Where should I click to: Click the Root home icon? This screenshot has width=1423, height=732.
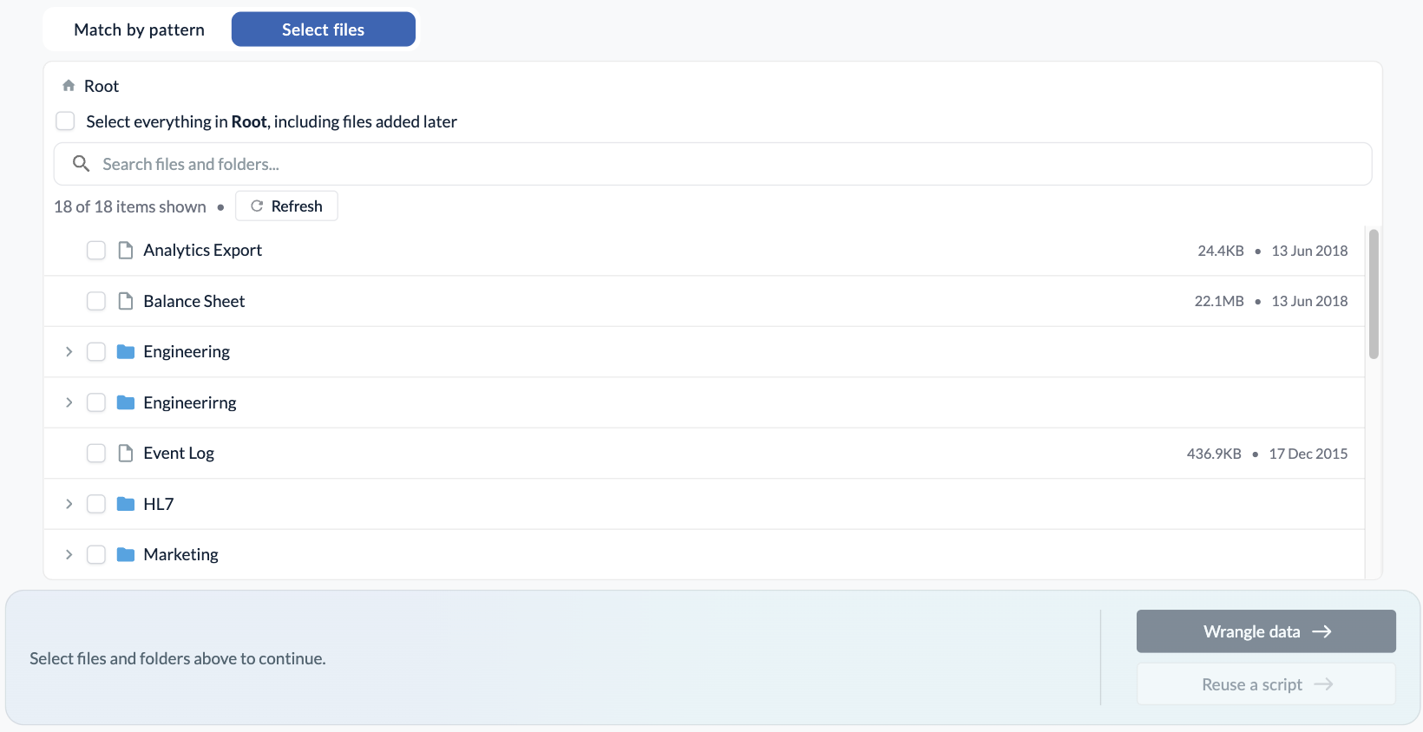pos(69,86)
